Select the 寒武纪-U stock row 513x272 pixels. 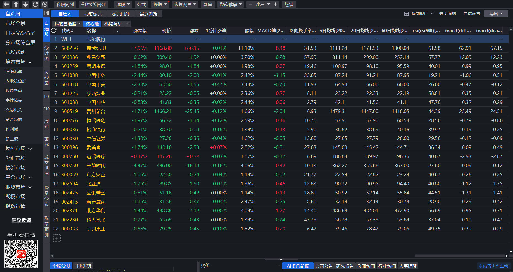coord(279,48)
